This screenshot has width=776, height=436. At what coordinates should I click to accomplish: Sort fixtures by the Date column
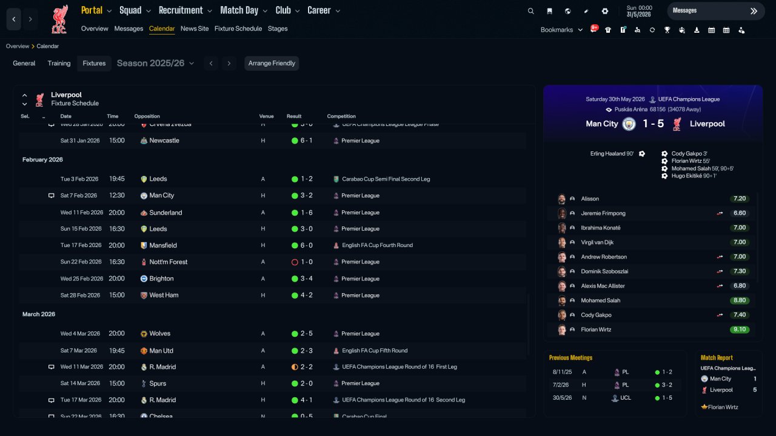coord(66,116)
